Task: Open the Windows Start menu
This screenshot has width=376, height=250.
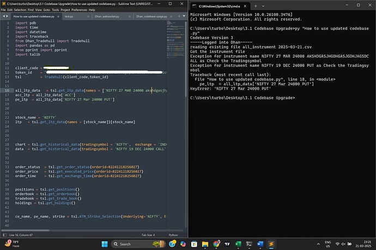Action: (105, 244)
